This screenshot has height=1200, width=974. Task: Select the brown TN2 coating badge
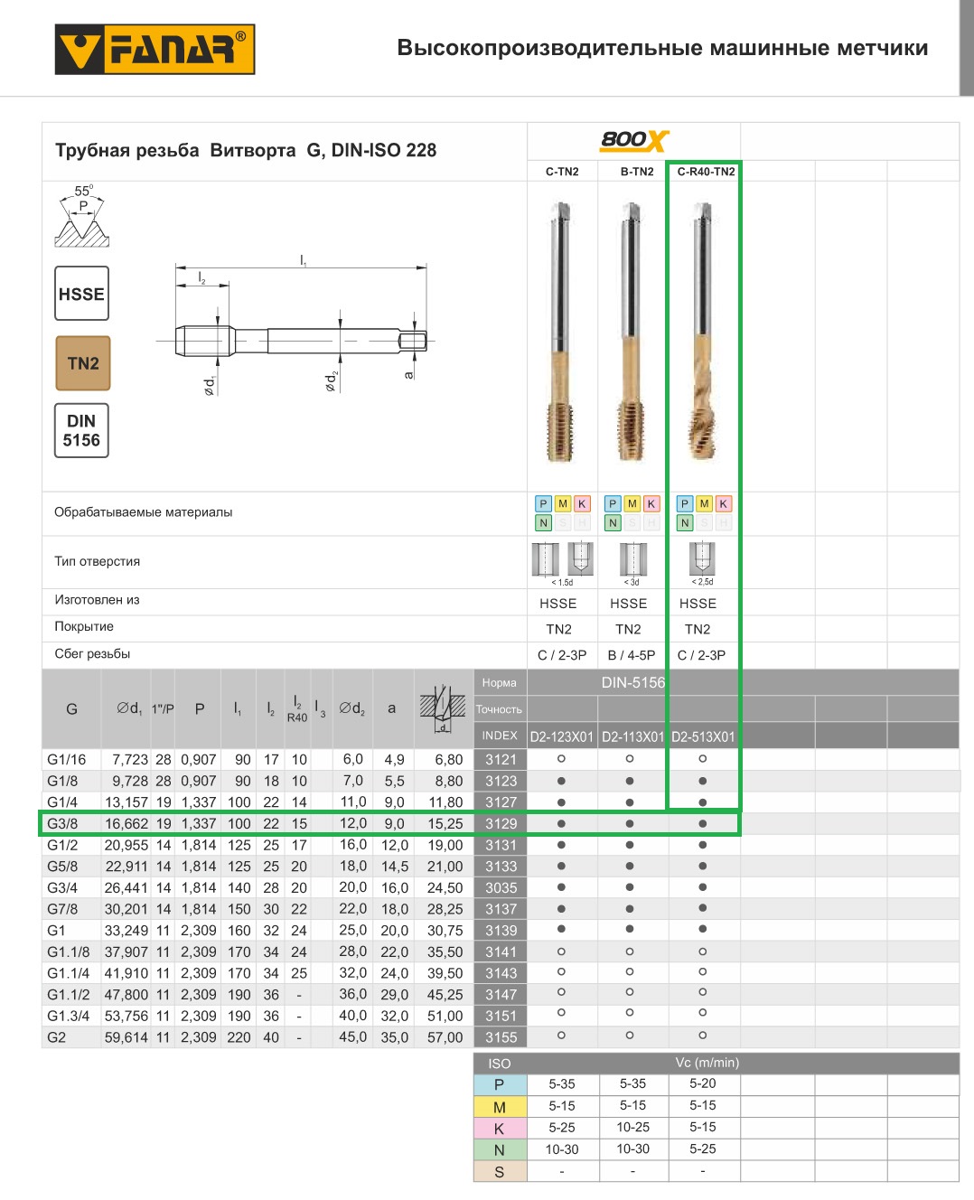82,363
